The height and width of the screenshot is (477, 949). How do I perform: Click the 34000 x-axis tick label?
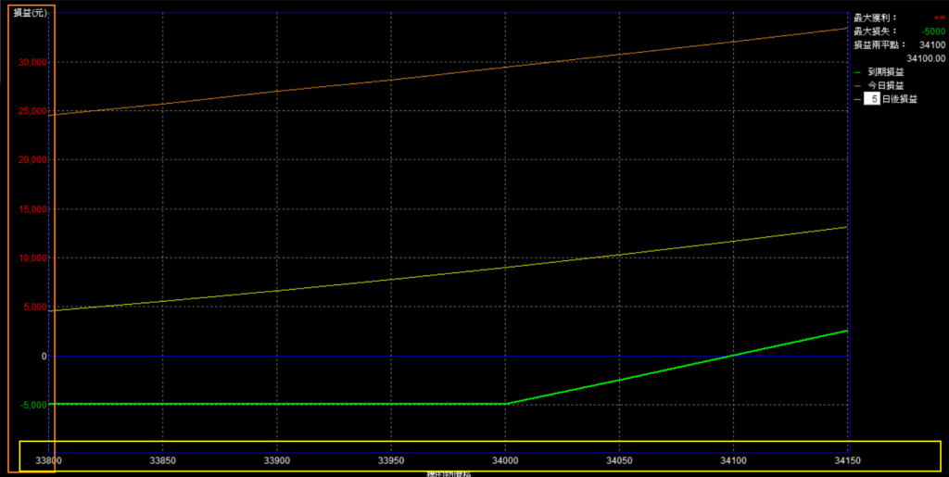coord(504,460)
